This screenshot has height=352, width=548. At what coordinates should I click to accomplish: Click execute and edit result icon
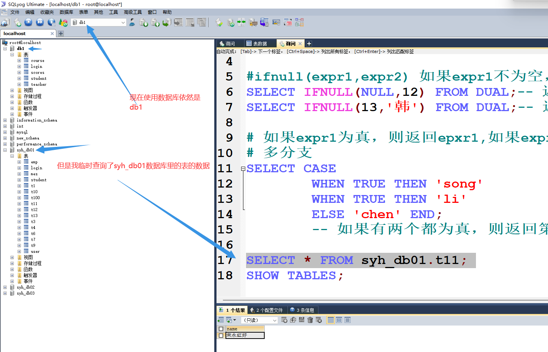(52, 22)
